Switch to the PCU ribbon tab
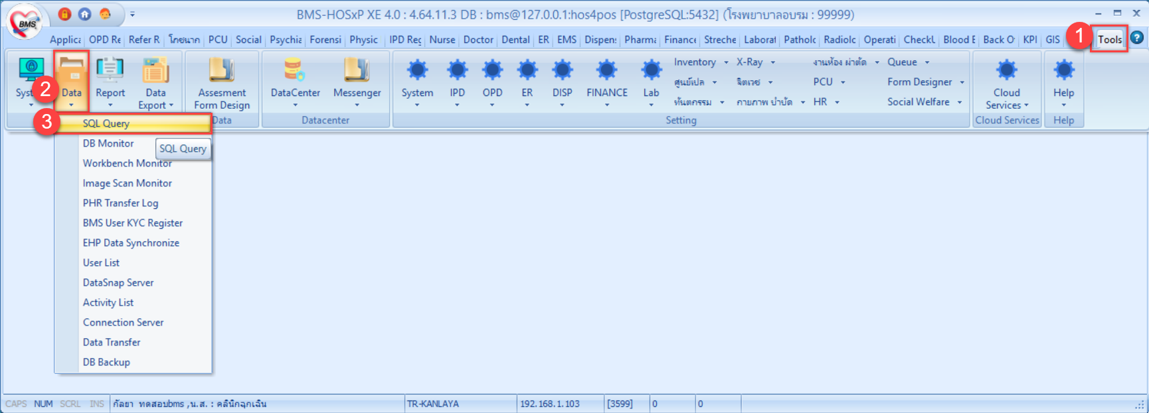 (x=218, y=39)
